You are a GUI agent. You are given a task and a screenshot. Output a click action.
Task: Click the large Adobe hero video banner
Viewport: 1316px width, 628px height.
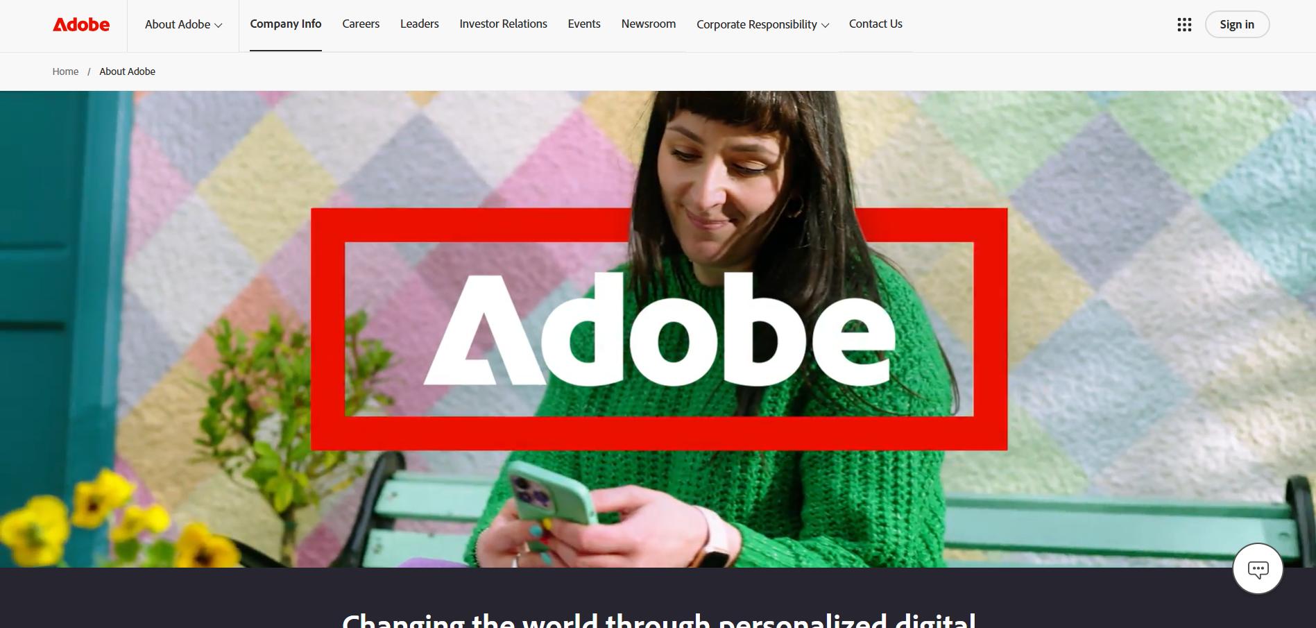click(658, 329)
